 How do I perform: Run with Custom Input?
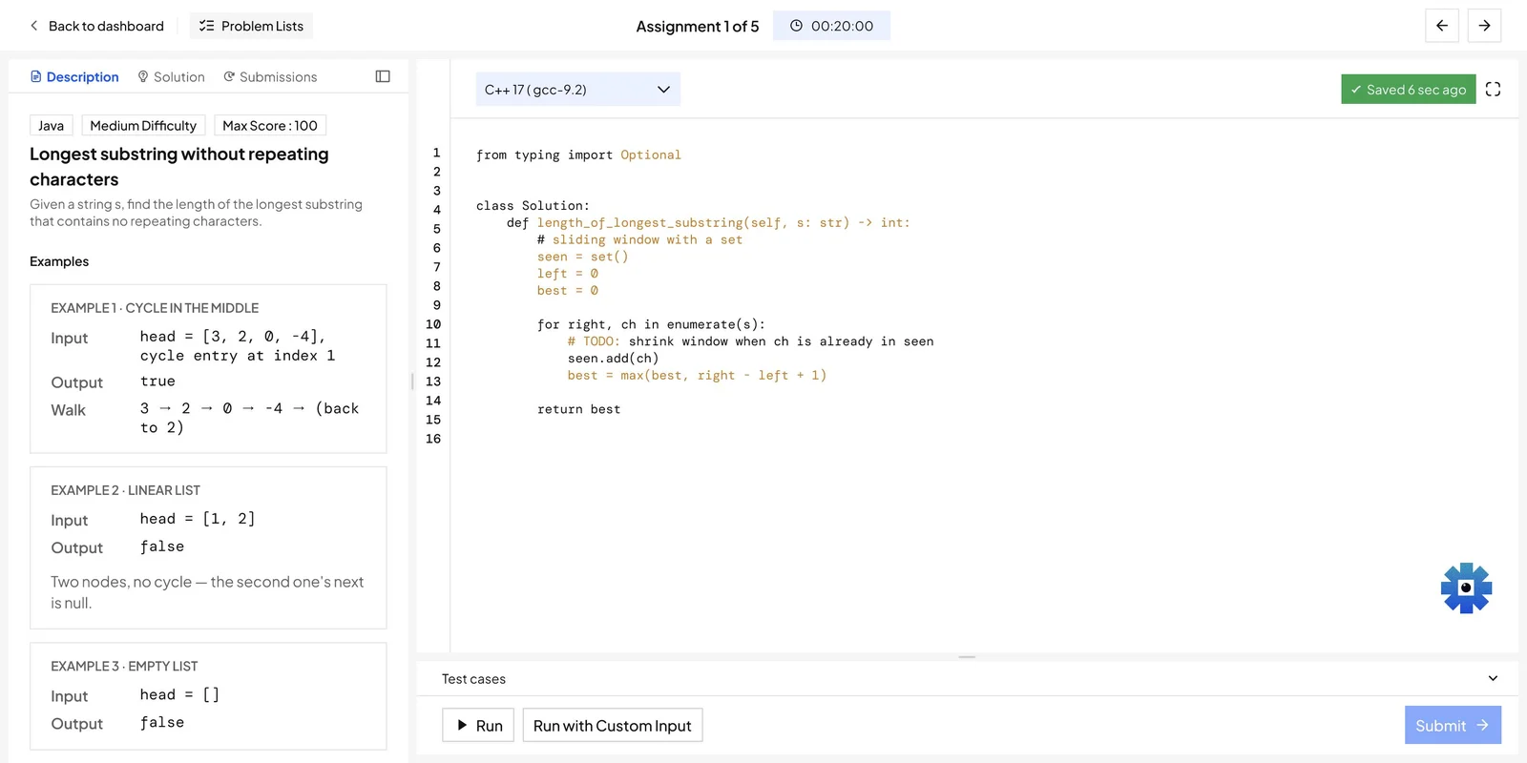point(613,725)
